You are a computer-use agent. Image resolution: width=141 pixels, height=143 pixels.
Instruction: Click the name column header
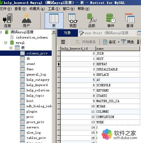coord(118,48)
